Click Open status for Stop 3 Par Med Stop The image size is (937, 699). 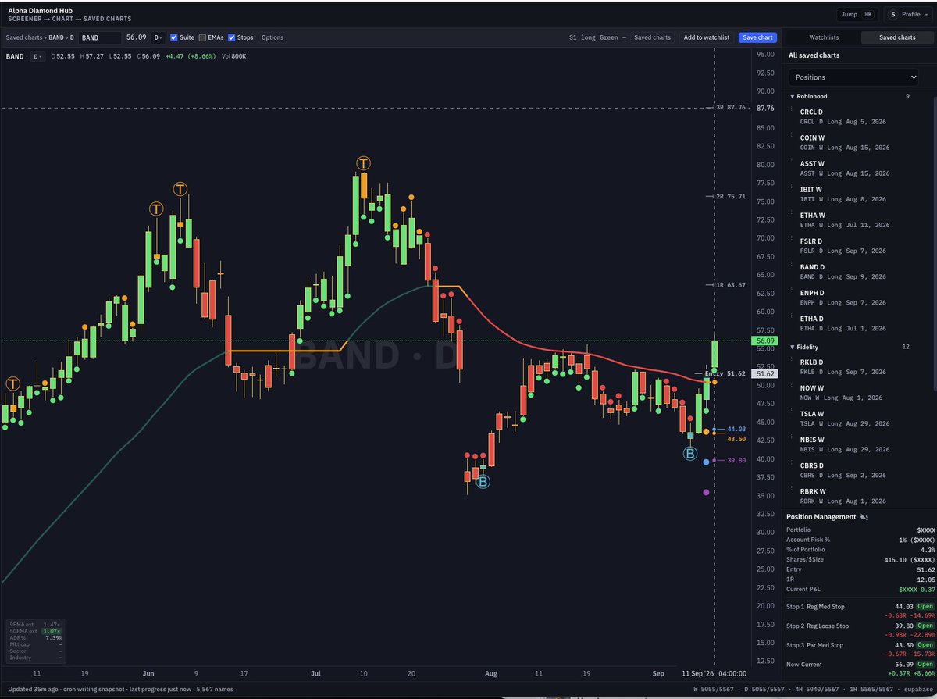click(x=925, y=644)
